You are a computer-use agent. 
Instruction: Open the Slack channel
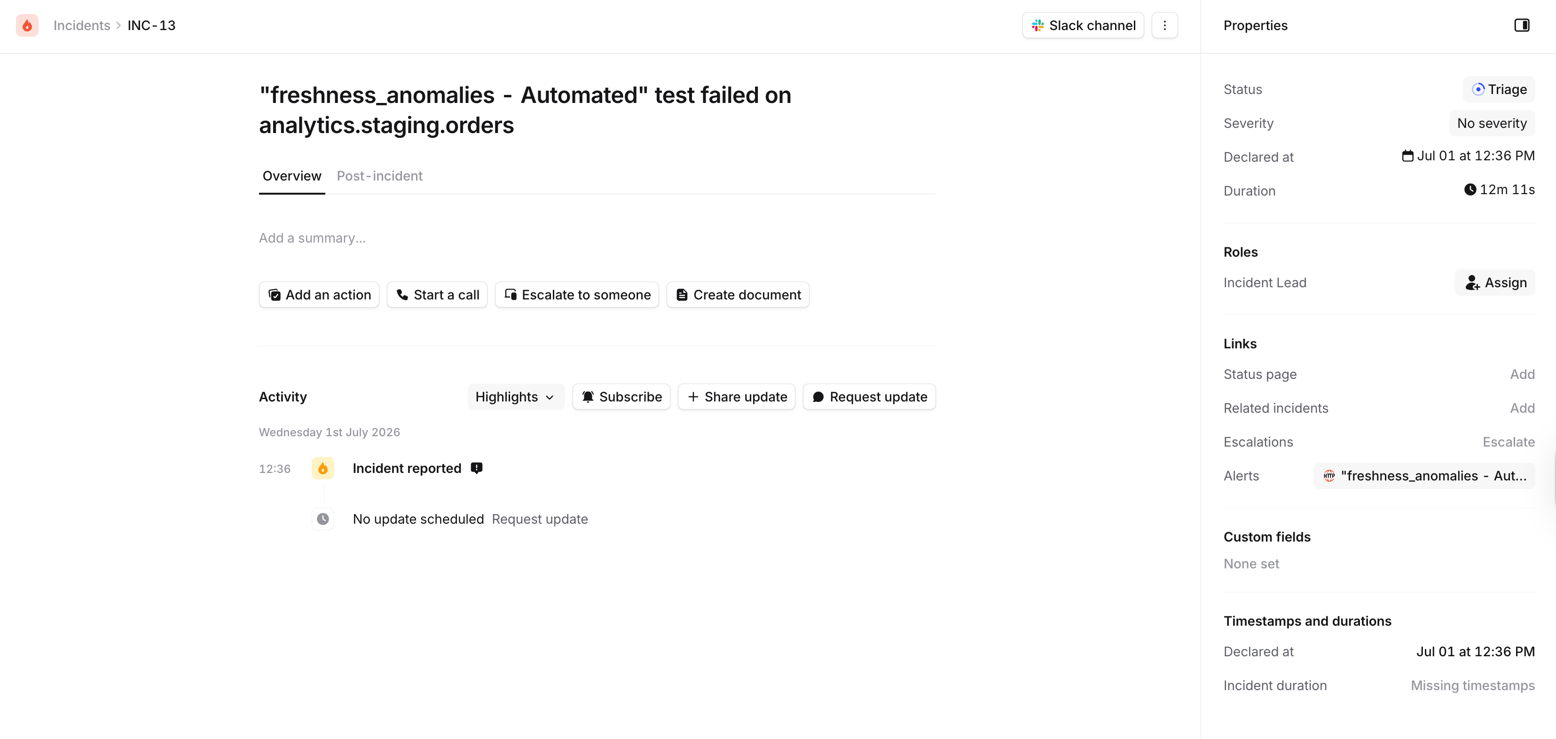1083,25
